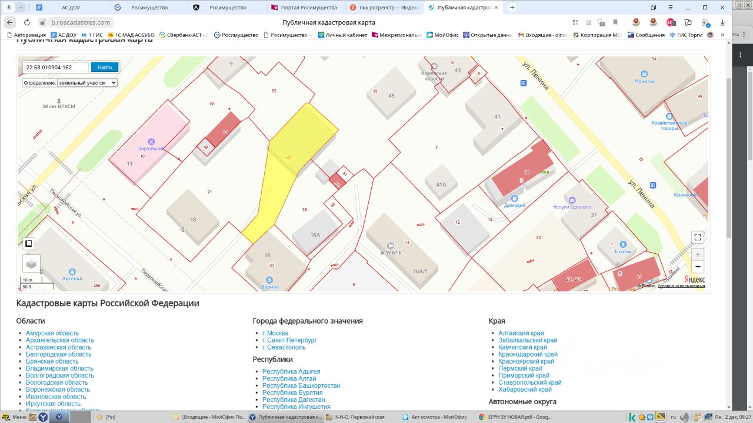The height and width of the screenshot is (423, 753).
Task: Open the г. Москва link
Action: click(x=275, y=333)
